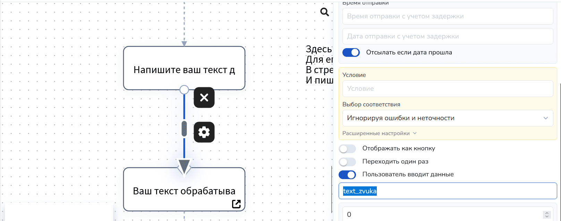Click the numeric field stepper arrows
This screenshot has width=561, height=221.
547,214
